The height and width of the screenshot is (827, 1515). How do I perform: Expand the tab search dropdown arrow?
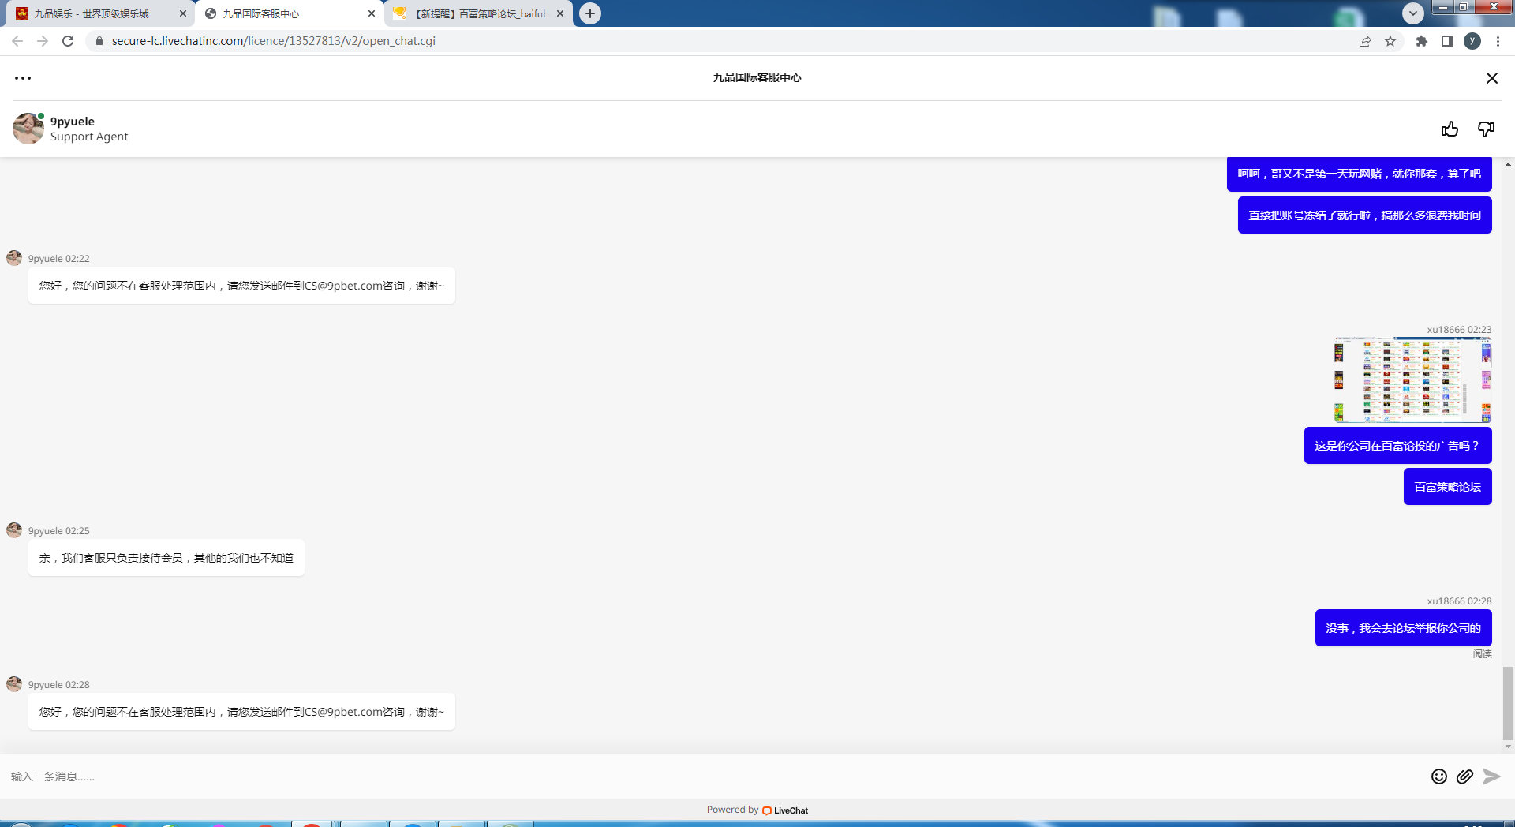[x=1412, y=13]
